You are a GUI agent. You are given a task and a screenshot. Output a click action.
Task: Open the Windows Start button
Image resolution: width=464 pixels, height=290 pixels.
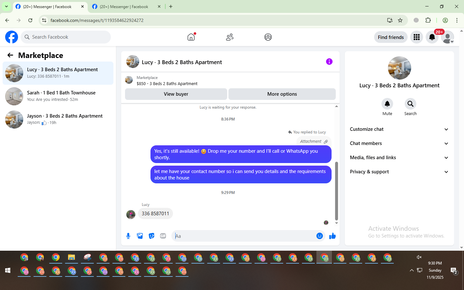point(8,270)
